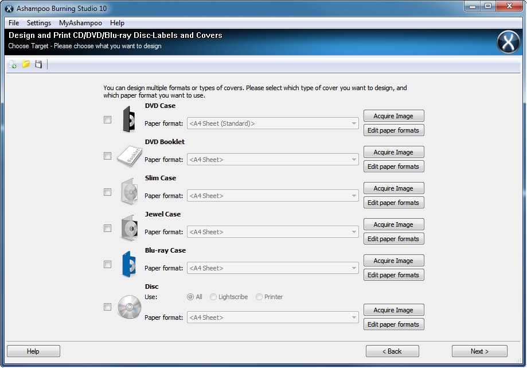Image resolution: width=527 pixels, height=368 pixels.
Task: Click Acquire Image for DVD Booklet
Action: (x=393, y=152)
